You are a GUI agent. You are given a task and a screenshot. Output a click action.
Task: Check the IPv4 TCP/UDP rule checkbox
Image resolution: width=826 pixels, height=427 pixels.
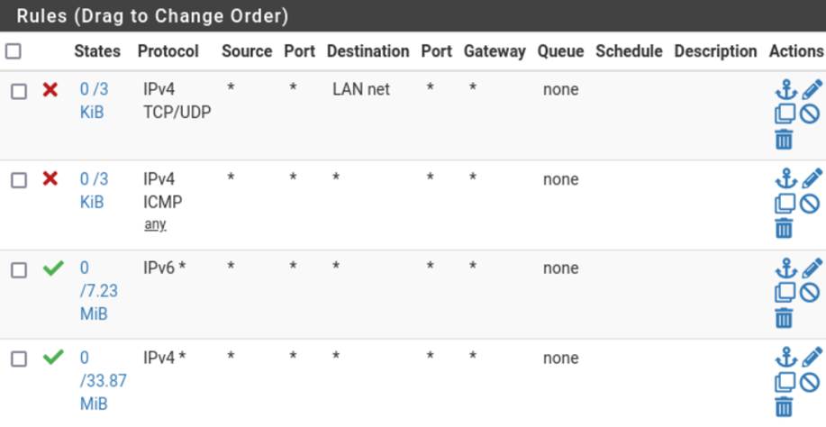pos(19,91)
